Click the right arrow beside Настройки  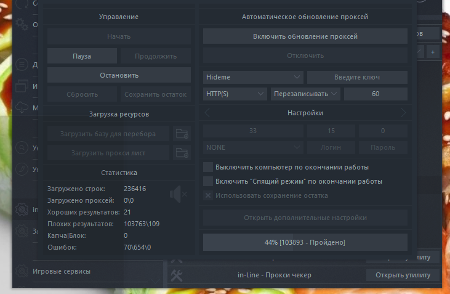click(x=403, y=113)
